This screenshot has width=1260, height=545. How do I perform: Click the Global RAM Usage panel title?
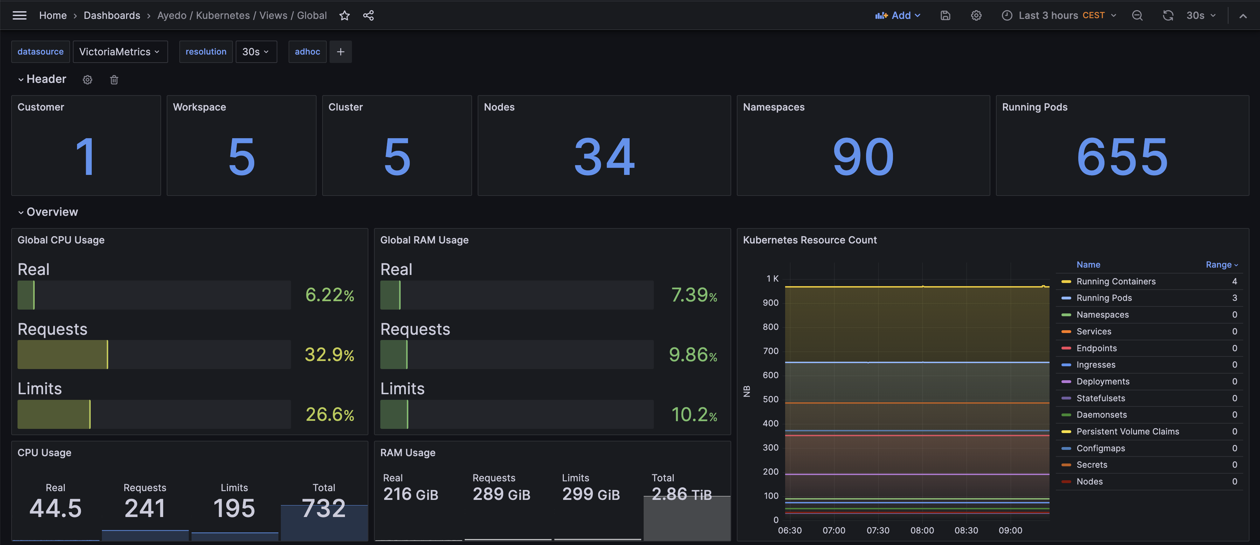424,240
